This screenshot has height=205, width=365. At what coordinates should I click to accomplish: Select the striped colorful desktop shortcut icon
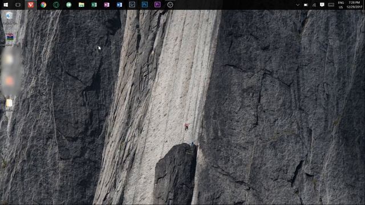click(9, 39)
